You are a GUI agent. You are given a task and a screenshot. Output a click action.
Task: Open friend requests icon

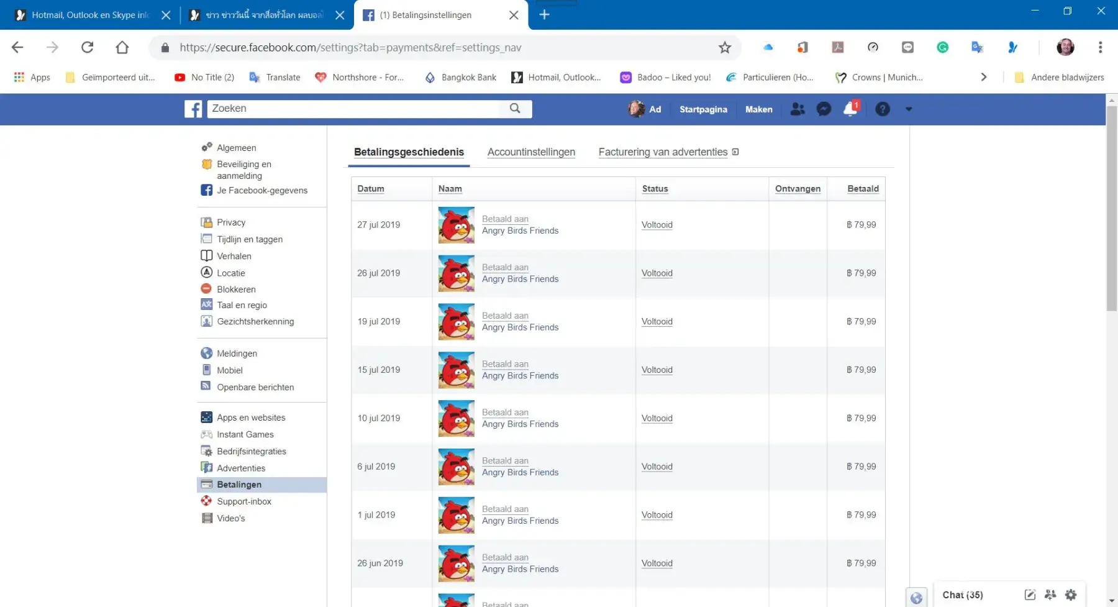[x=798, y=109]
